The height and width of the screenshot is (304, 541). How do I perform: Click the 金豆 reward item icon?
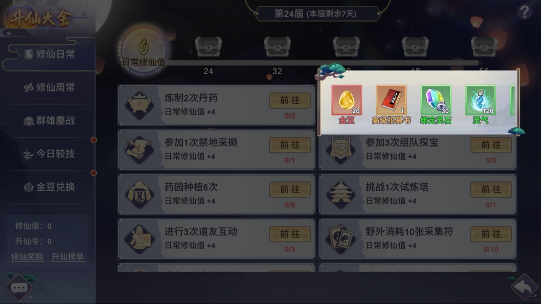click(x=347, y=100)
